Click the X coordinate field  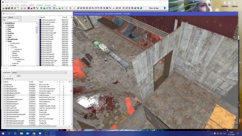[7, 76]
